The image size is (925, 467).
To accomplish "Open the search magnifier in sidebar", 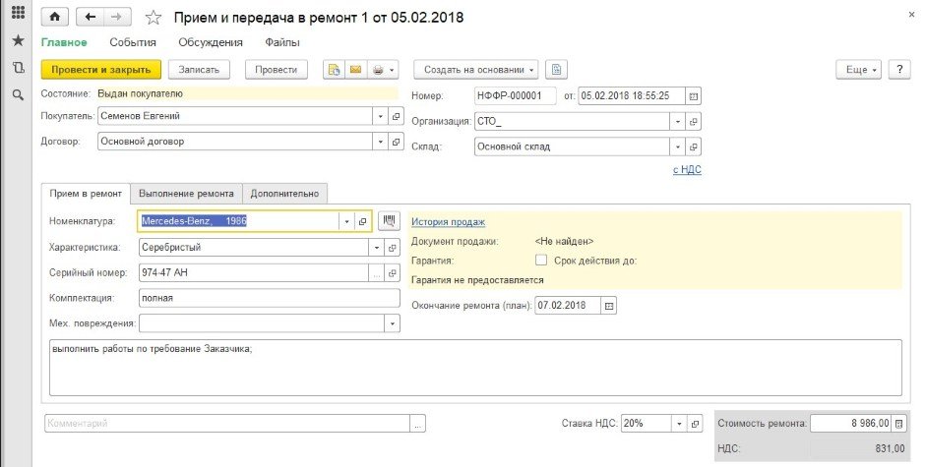I will pos(19,95).
